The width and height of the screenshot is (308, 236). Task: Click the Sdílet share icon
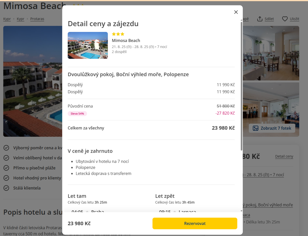point(260,19)
